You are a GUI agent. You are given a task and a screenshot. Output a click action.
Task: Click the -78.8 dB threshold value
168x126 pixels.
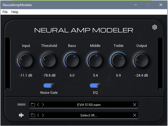click(49, 75)
